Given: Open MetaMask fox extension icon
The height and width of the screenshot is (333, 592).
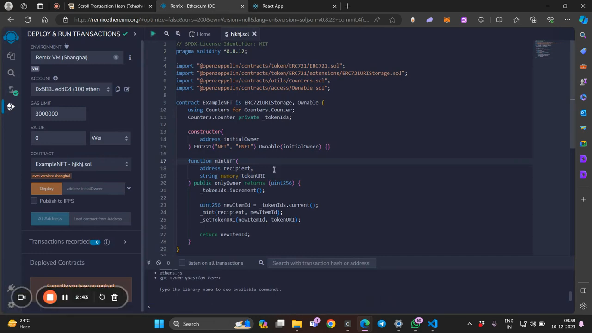Looking at the screenshot, I should [447, 20].
